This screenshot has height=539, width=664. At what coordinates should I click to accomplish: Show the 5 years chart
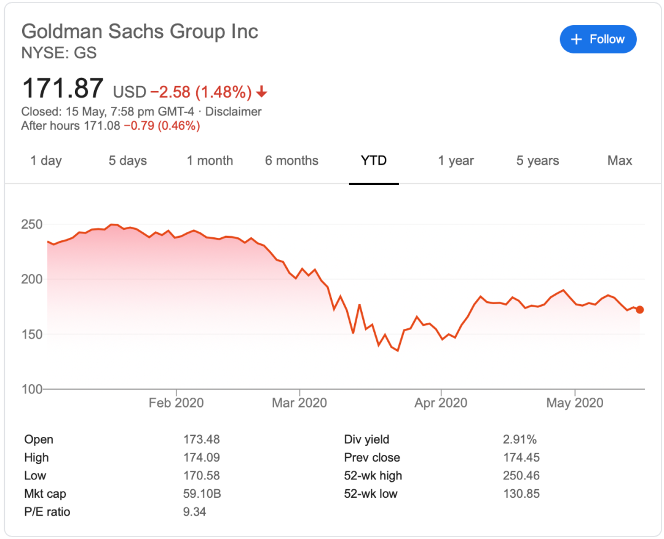[x=537, y=161]
